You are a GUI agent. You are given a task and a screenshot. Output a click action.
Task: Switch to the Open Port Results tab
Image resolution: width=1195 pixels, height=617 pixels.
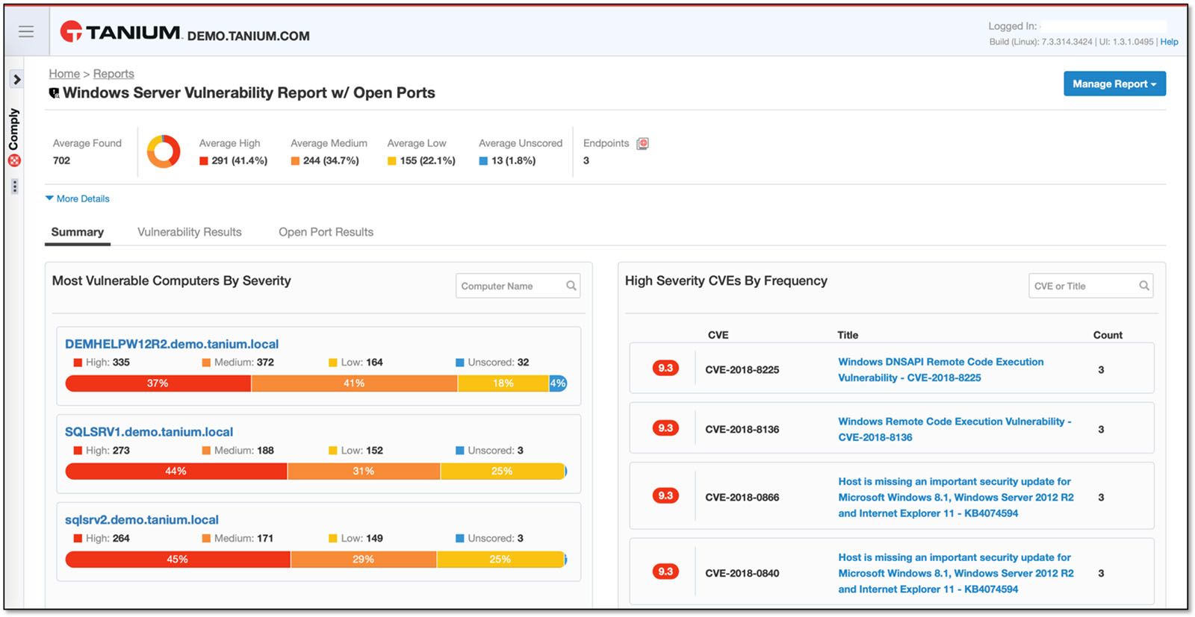pyautogui.click(x=326, y=232)
